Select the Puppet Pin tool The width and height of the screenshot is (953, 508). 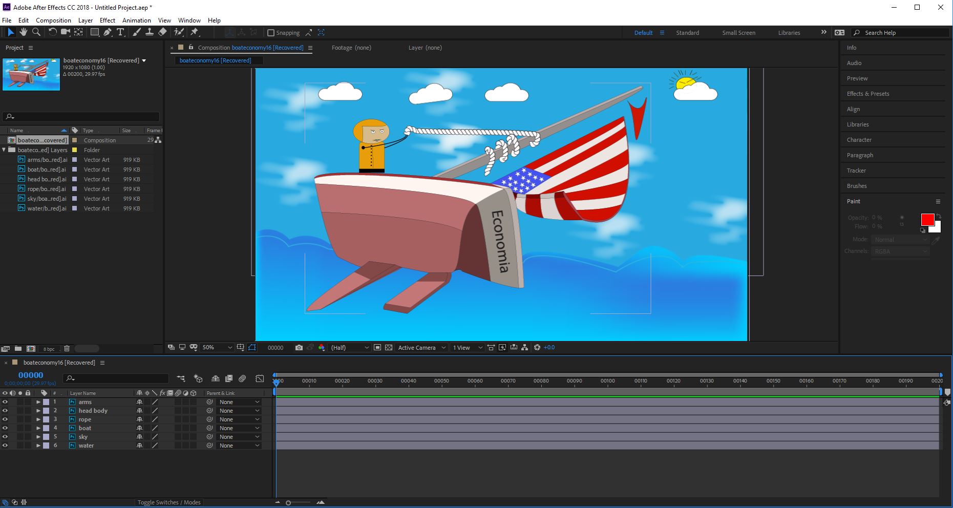[195, 32]
